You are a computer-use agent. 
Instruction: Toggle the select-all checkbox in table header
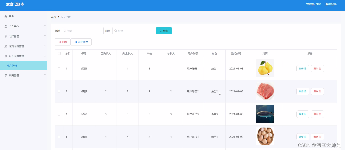59,53
